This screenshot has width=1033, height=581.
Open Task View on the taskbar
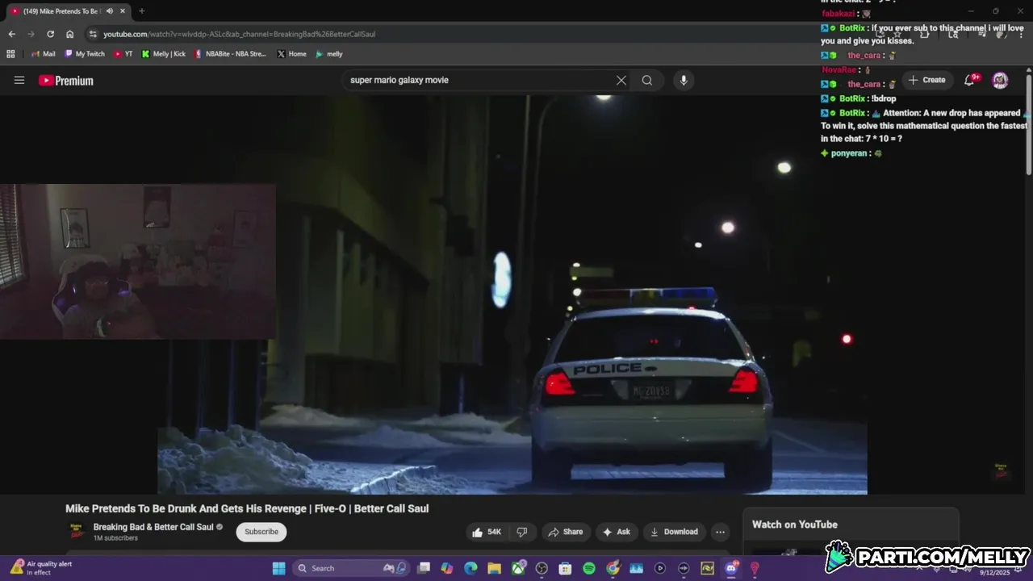click(x=424, y=568)
